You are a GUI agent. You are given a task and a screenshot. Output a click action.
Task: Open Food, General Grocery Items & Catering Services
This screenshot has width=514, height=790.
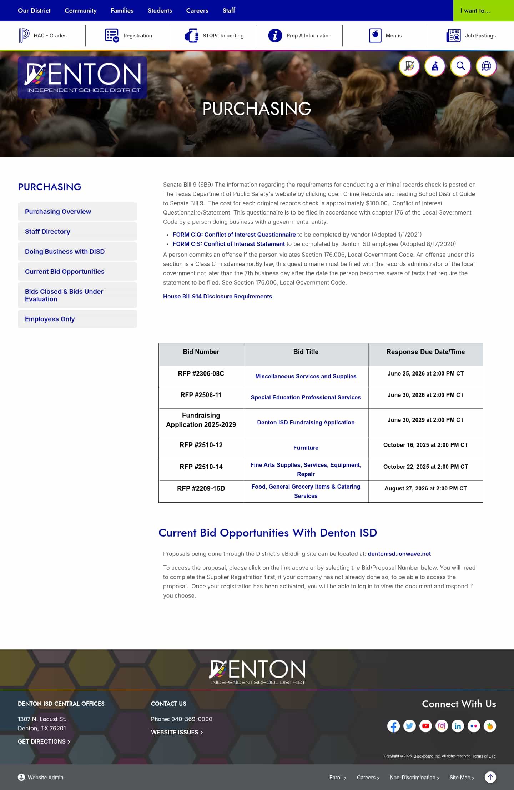[306, 491]
